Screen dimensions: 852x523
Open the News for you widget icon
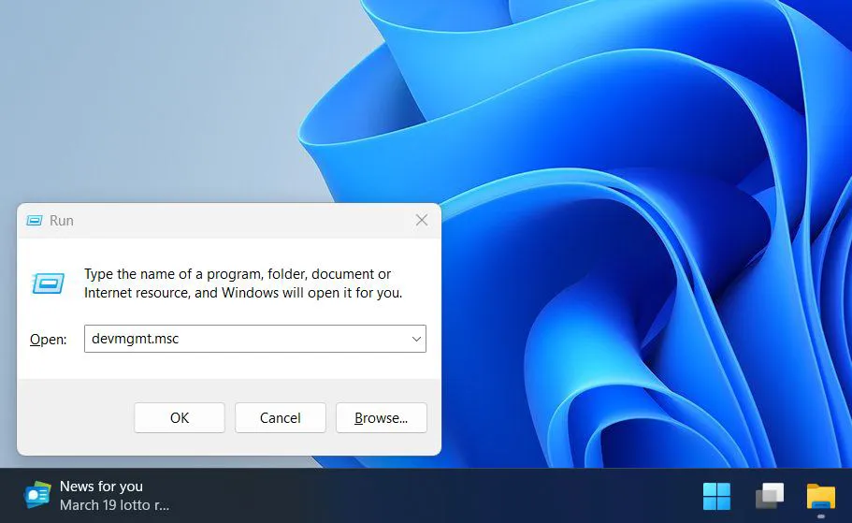(x=37, y=495)
